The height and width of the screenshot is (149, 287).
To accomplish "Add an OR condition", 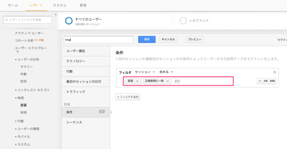I will pos(266,81).
